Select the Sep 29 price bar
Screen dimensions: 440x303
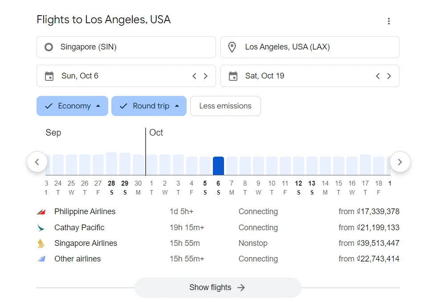[125, 164]
